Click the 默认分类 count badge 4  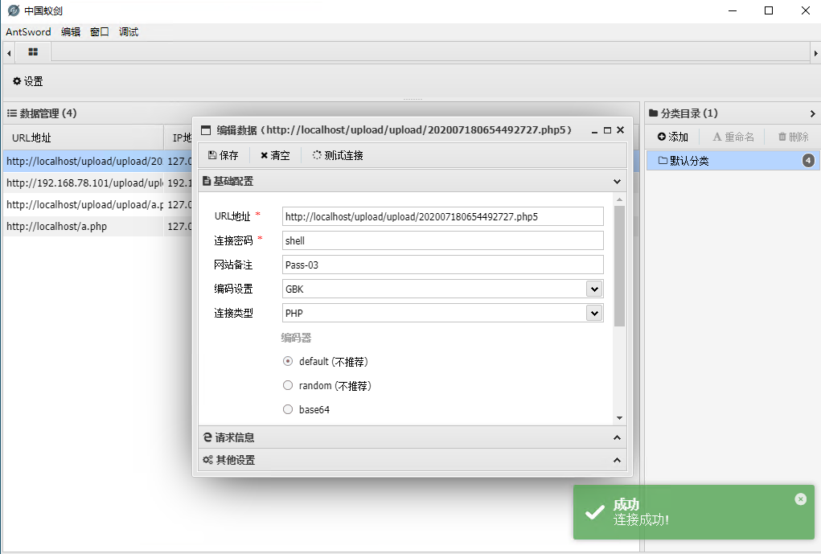click(808, 161)
